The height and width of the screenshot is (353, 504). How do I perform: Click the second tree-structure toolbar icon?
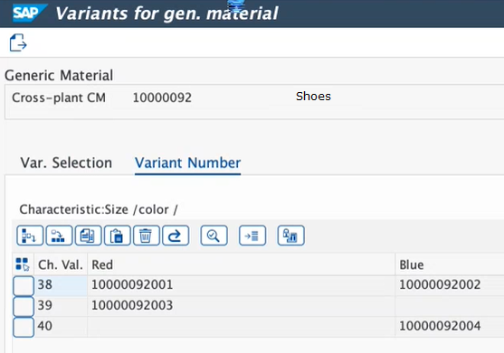tap(59, 236)
